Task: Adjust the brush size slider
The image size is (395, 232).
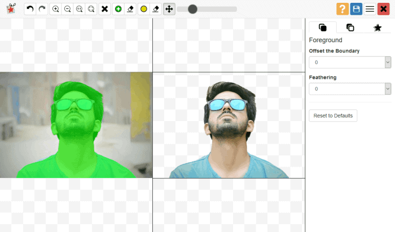Action: [x=192, y=10]
